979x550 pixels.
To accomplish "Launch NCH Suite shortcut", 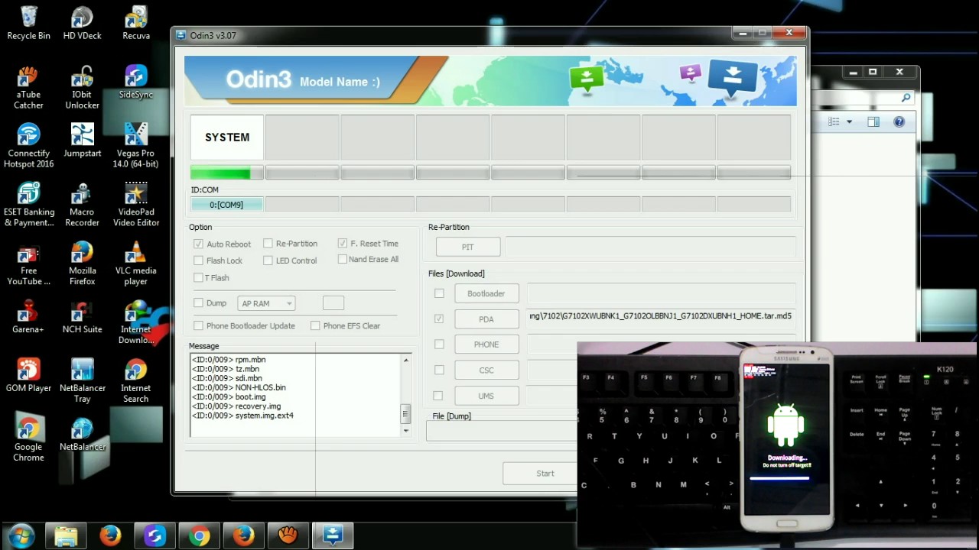I will coord(82,316).
